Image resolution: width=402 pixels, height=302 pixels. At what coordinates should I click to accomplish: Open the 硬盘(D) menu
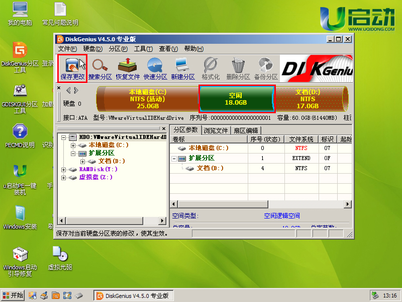point(92,49)
